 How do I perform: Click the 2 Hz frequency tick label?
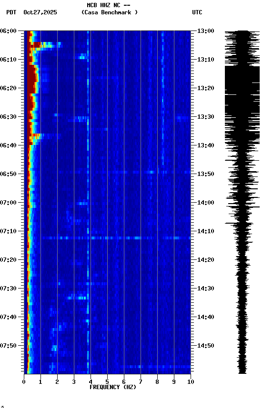(57, 382)
